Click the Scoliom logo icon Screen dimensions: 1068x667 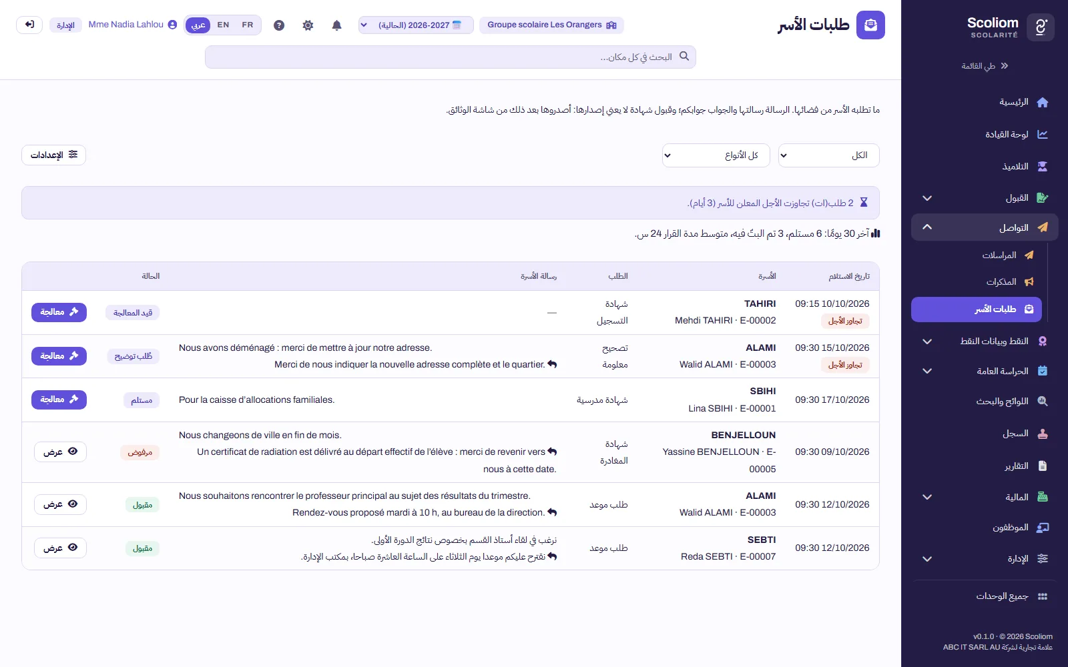click(x=1040, y=27)
